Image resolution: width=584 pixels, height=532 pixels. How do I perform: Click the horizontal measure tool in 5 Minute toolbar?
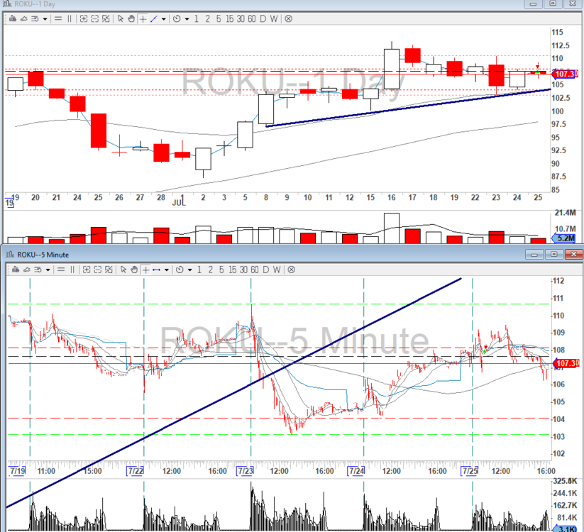point(157,270)
